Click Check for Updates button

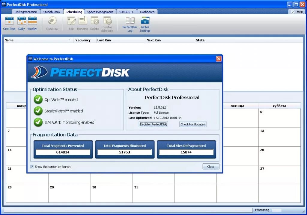[193, 124]
